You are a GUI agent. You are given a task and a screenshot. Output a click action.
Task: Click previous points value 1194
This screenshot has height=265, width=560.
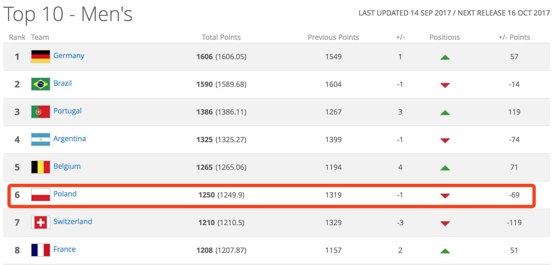coord(333,167)
